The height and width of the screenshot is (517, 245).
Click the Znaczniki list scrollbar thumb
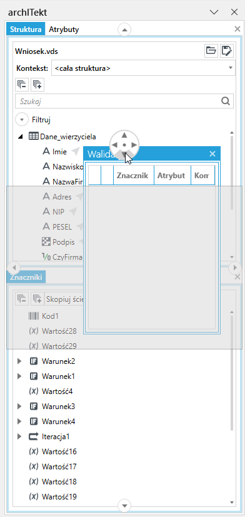[232, 373]
